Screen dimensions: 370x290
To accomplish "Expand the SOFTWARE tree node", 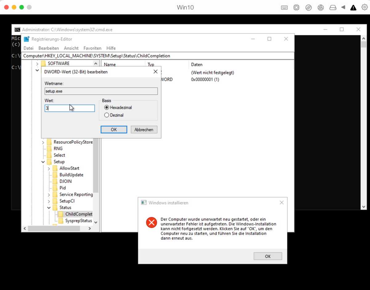I will click(x=37, y=64).
